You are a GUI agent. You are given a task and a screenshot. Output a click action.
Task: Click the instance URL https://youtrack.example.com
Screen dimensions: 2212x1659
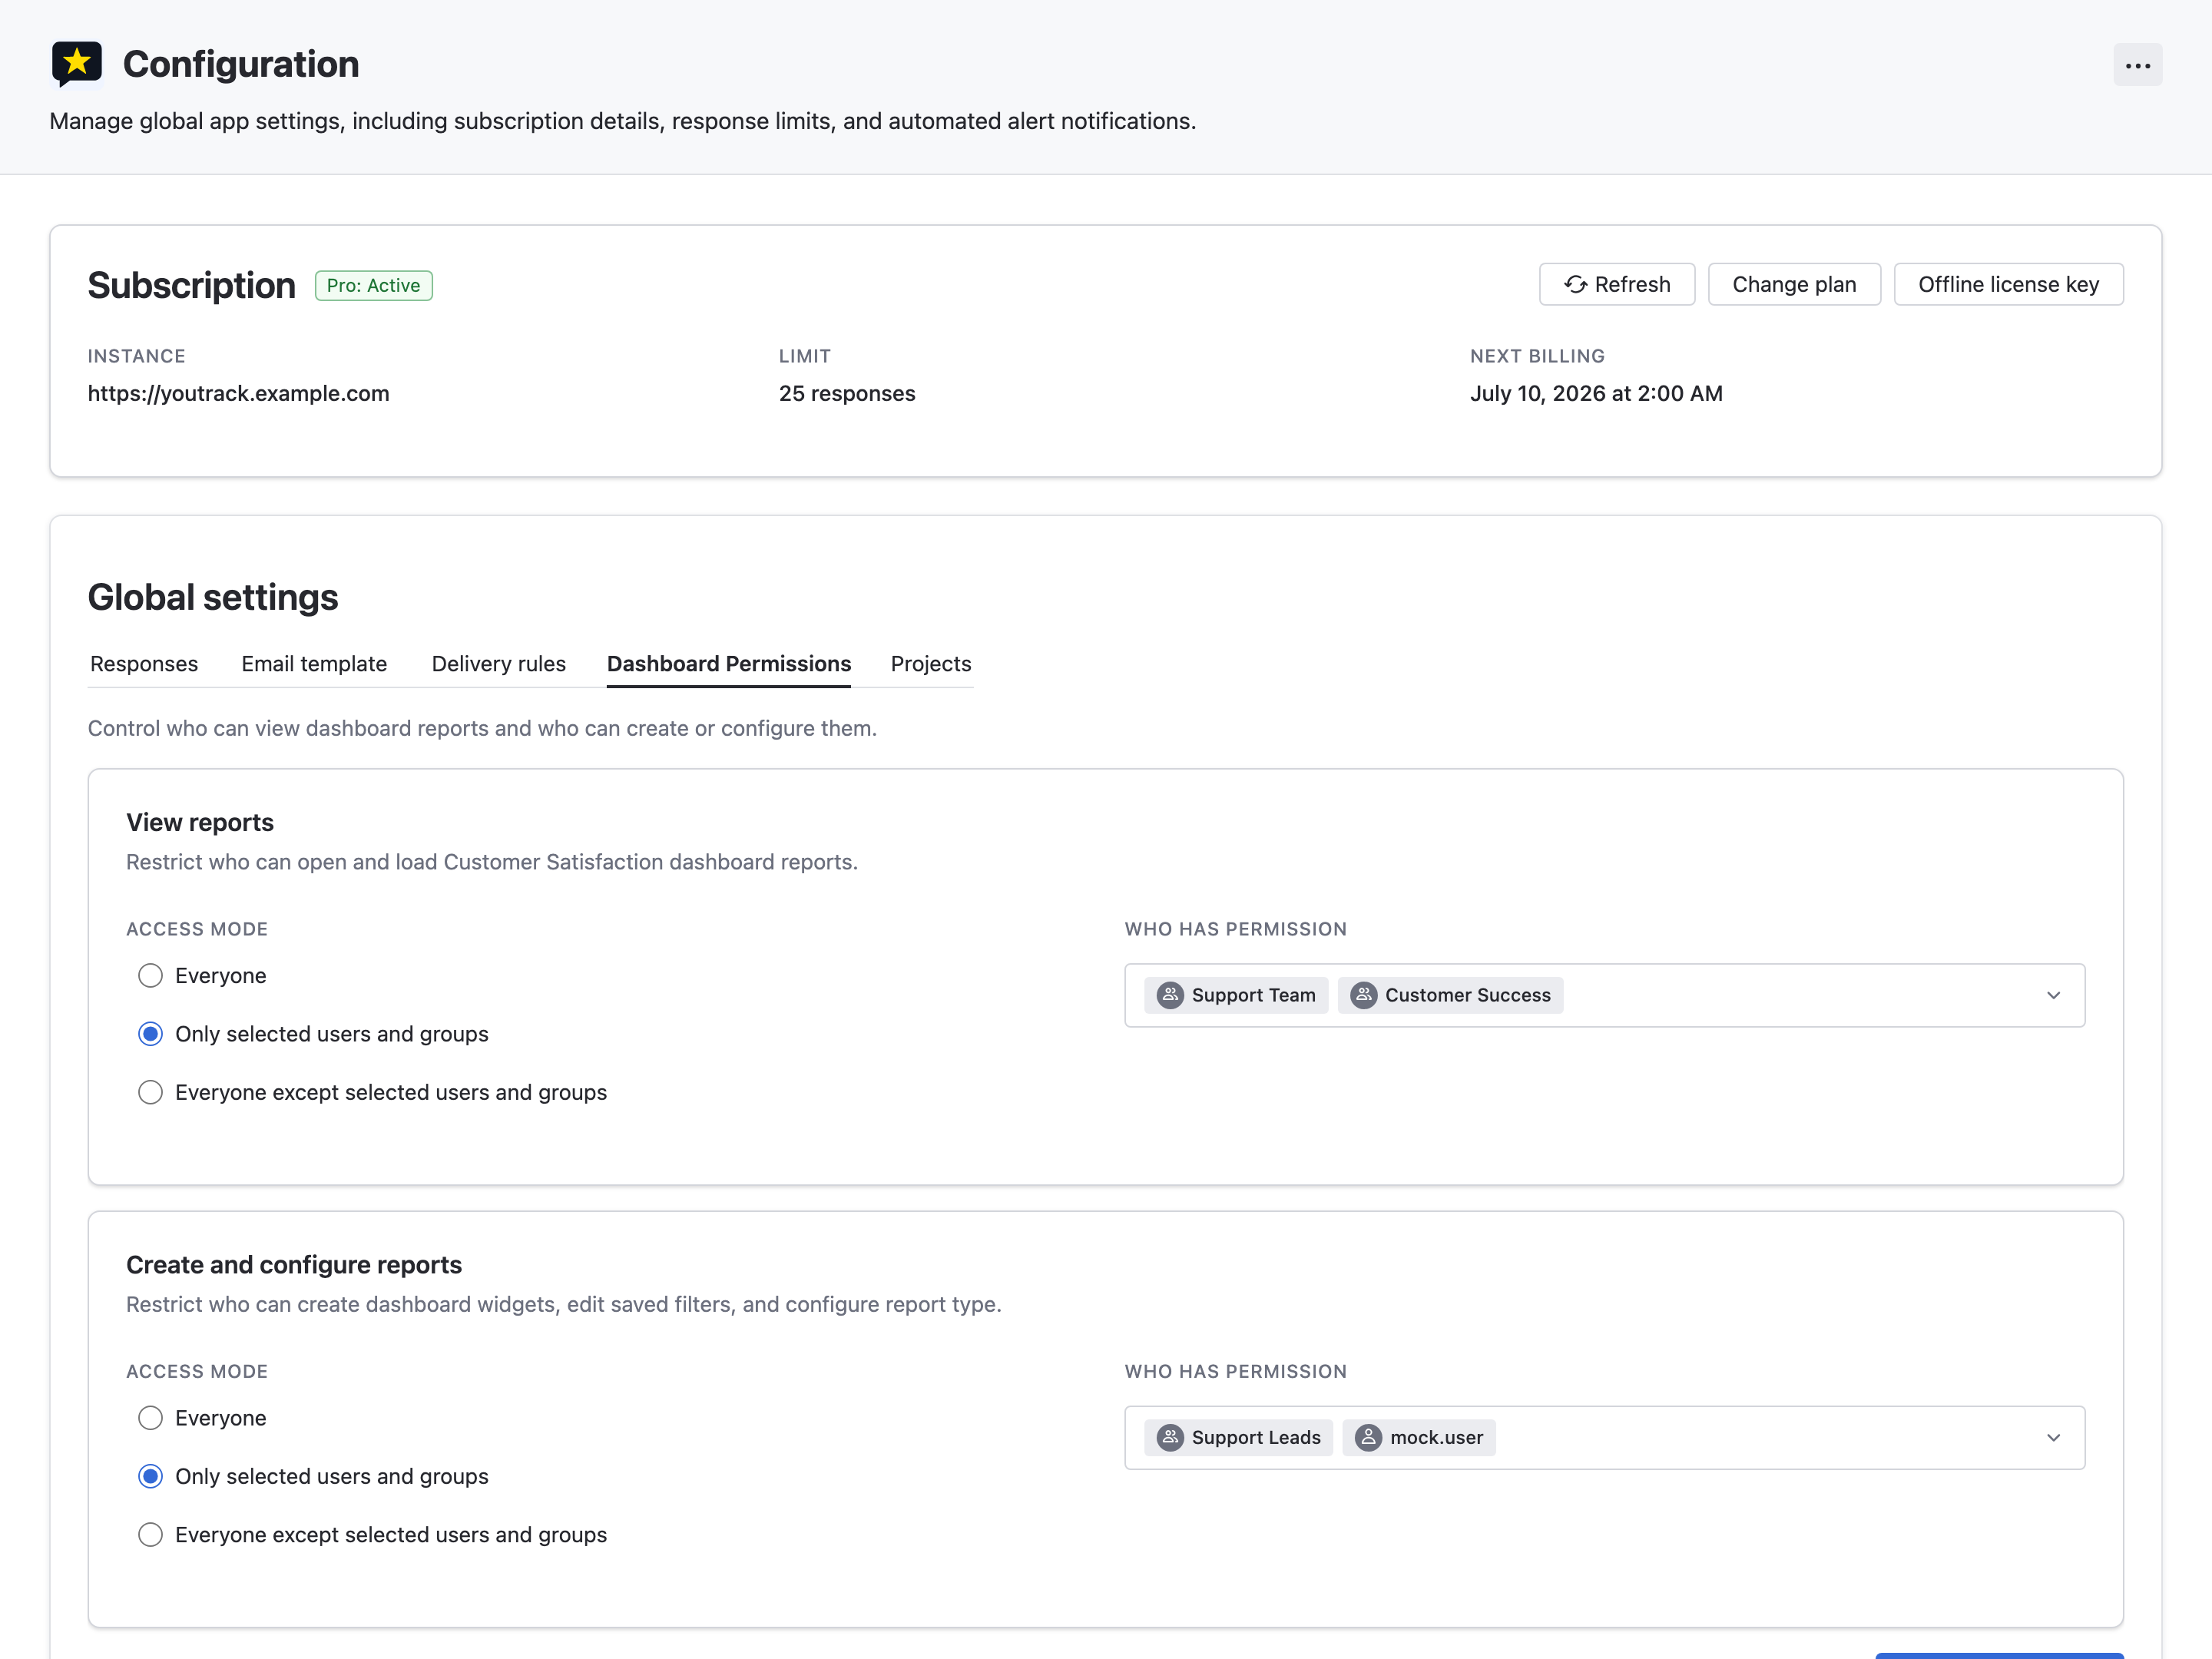pos(239,393)
